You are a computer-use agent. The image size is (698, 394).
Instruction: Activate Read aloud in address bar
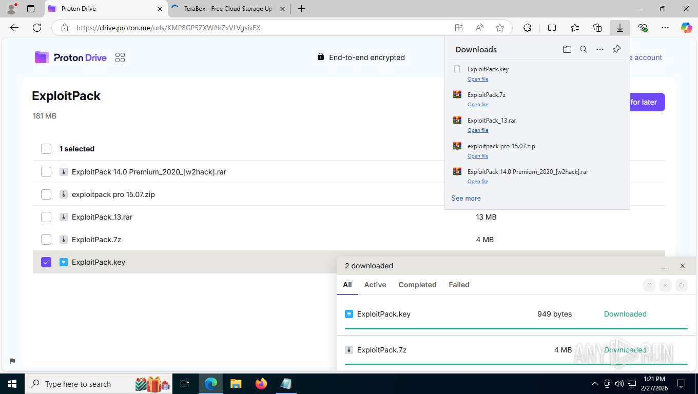click(479, 28)
